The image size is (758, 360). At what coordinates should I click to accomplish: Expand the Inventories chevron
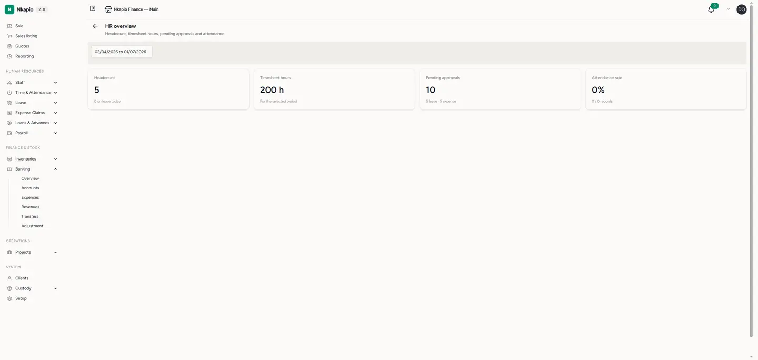tap(55, 159)
